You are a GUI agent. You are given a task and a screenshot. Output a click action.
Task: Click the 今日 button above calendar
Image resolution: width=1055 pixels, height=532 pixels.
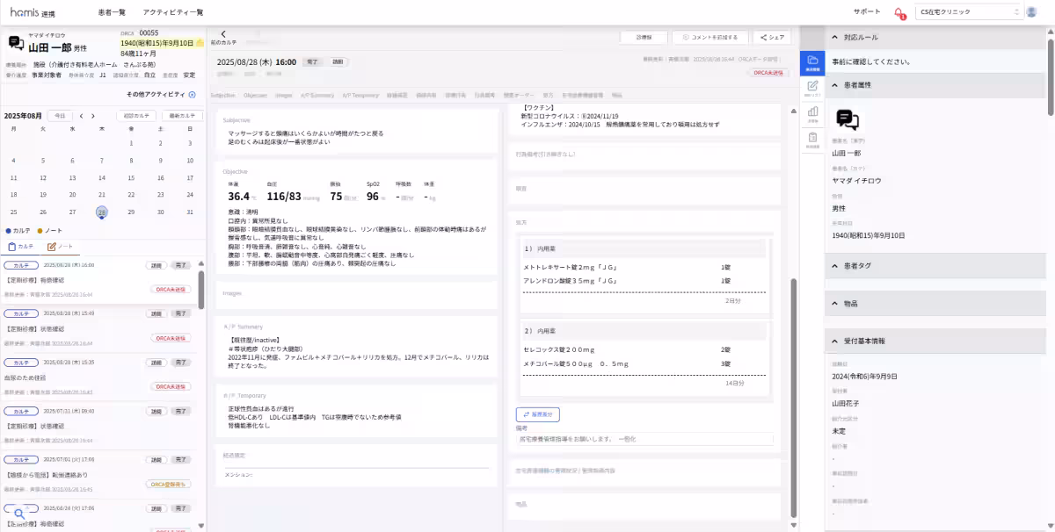coord(59,116)
